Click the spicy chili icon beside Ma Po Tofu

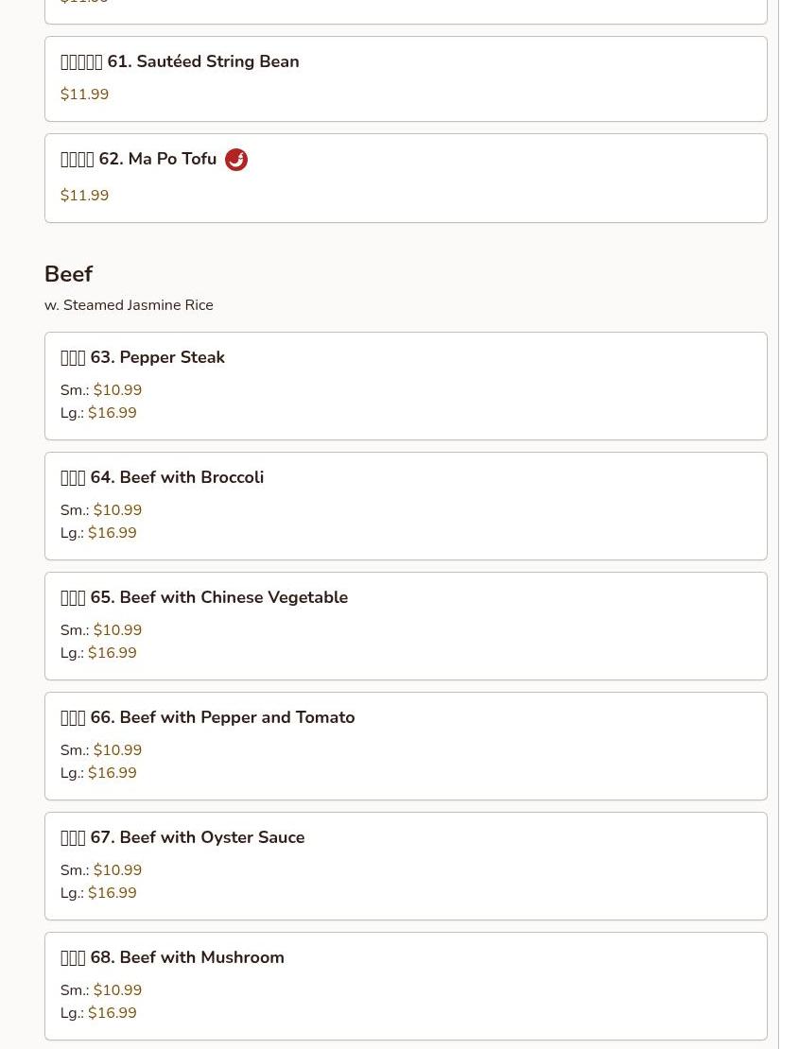(235, 160)
